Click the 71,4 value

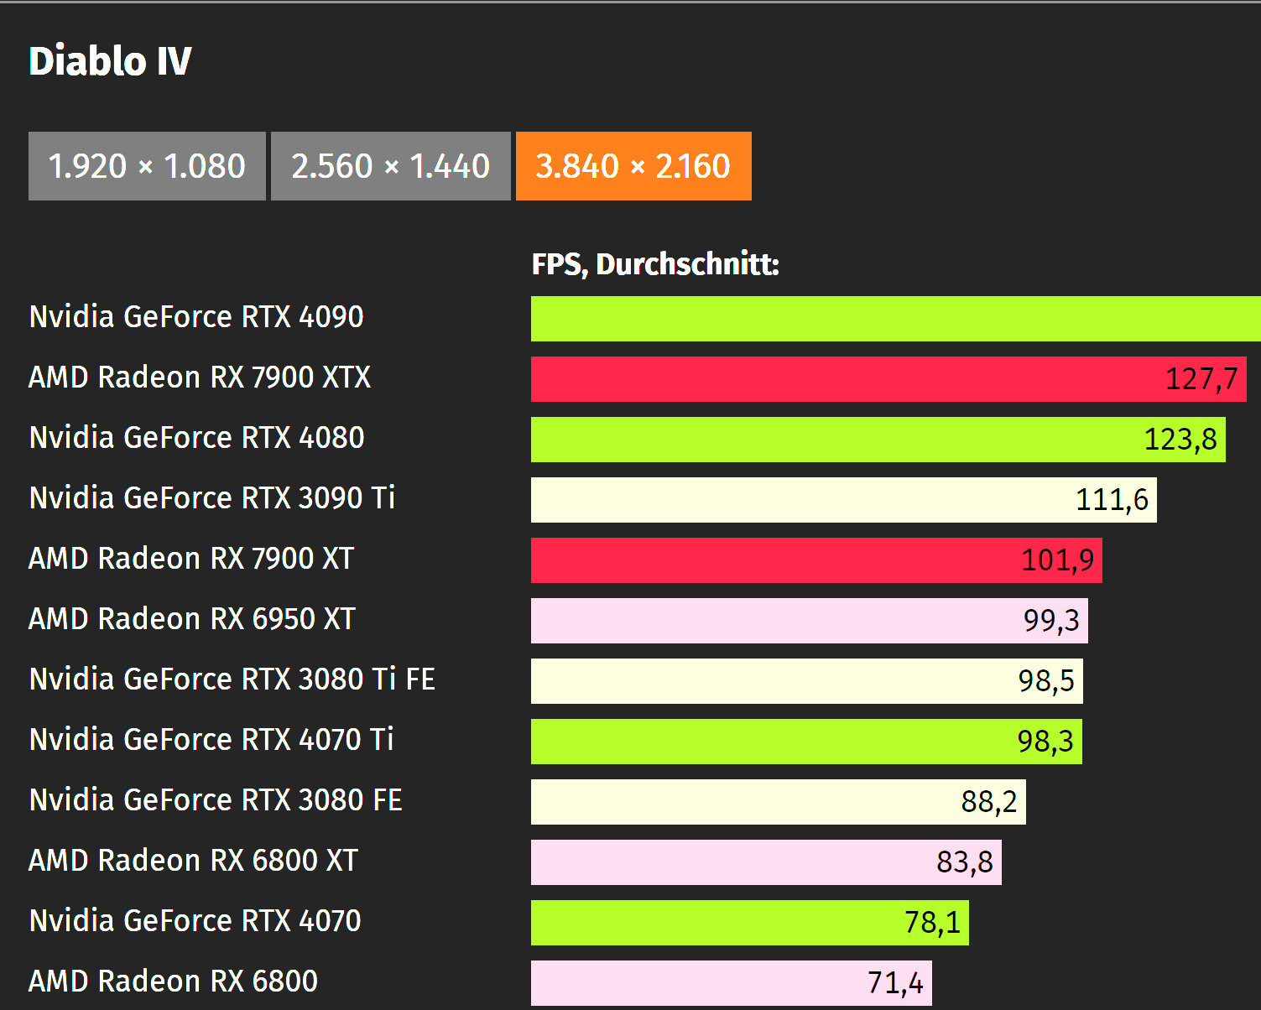[895, 983]
